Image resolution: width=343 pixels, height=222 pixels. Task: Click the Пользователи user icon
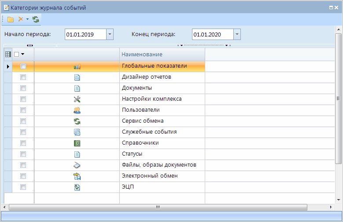pyautogui.click(x=77, y=110)
